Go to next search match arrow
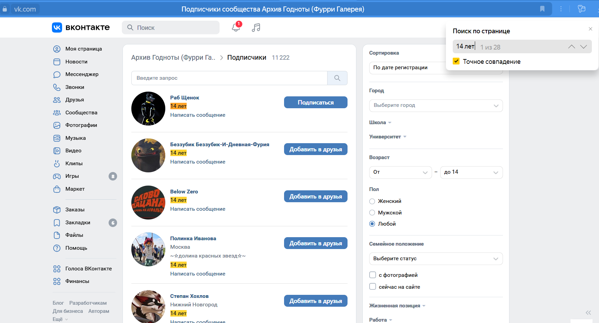 point(583,46)
